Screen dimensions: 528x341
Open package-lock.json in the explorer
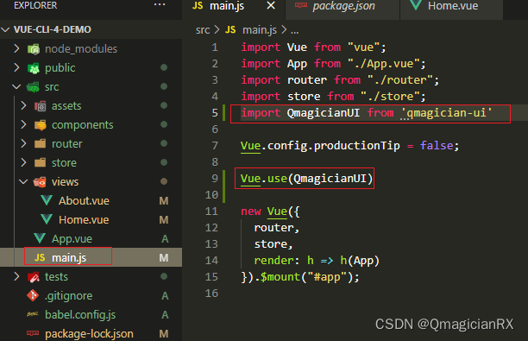tap(89, 333)
